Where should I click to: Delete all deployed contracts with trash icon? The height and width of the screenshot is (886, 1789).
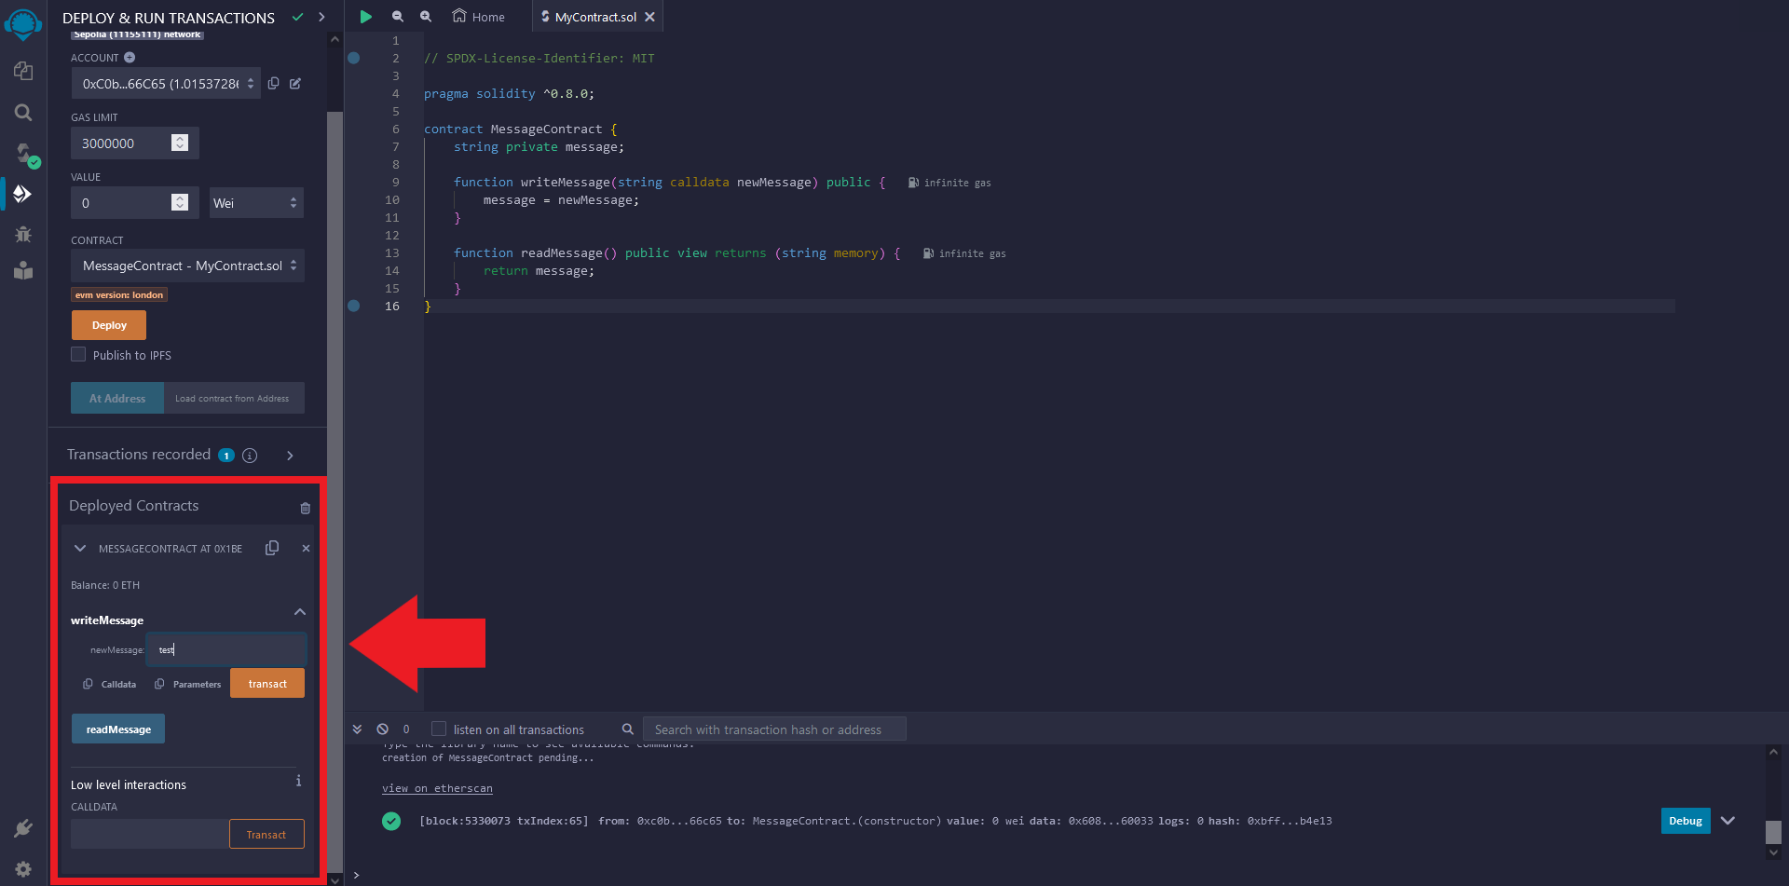[305, 508]
